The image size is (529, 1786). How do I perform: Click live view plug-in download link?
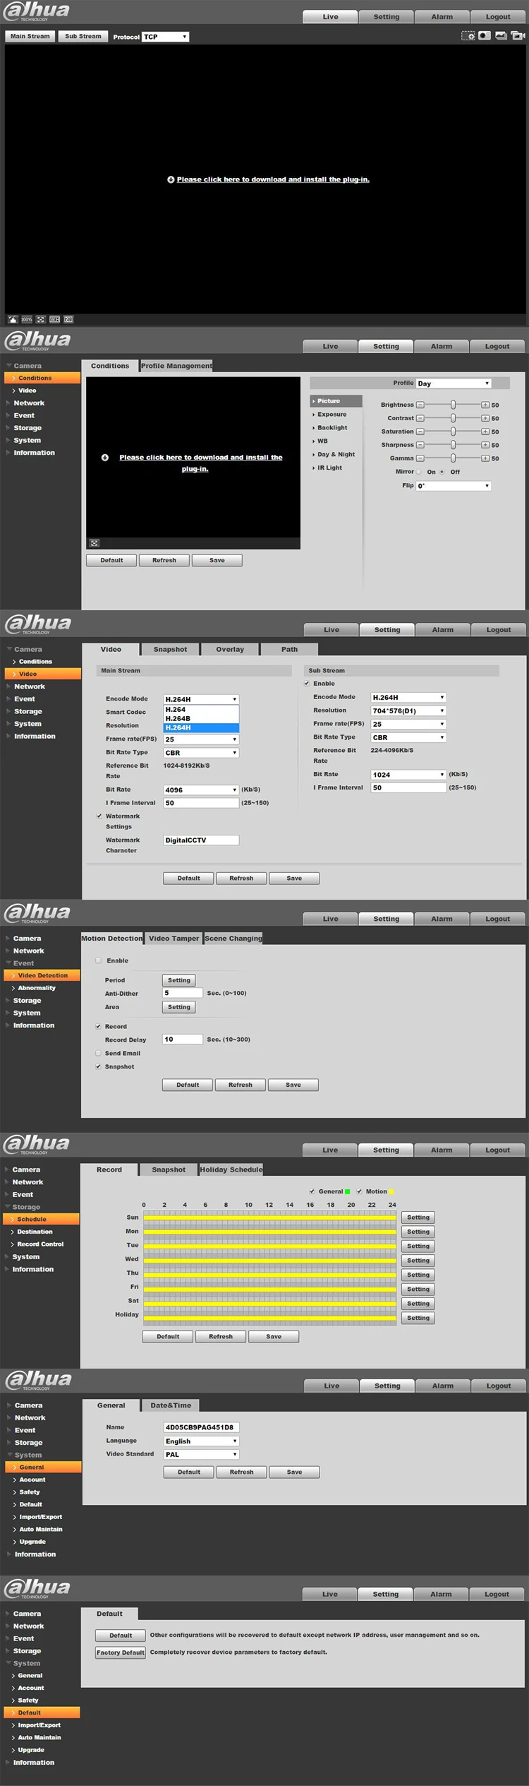tap(273, 179)
